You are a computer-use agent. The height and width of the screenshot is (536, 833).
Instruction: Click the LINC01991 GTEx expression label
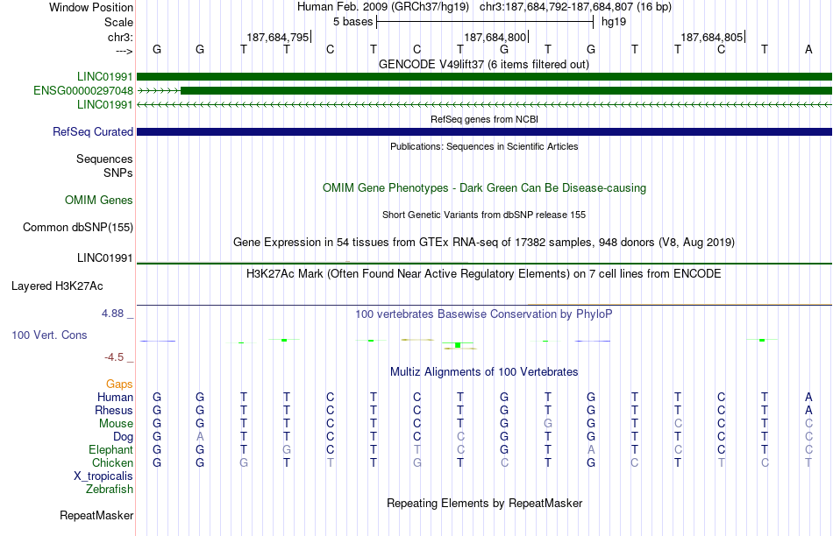click(x=104, y=257)
